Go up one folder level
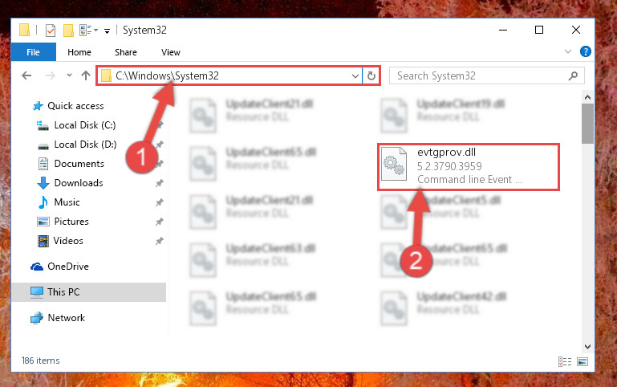This screenshot has height=387, width=617. pyautogui.click(x=85, y=75)
